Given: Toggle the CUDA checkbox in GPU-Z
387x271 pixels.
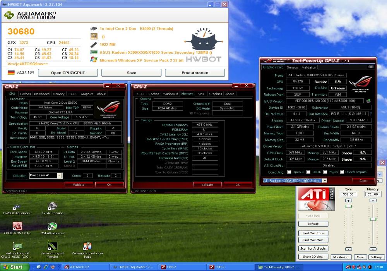Looking at the screenshot, I should [308, 172].
